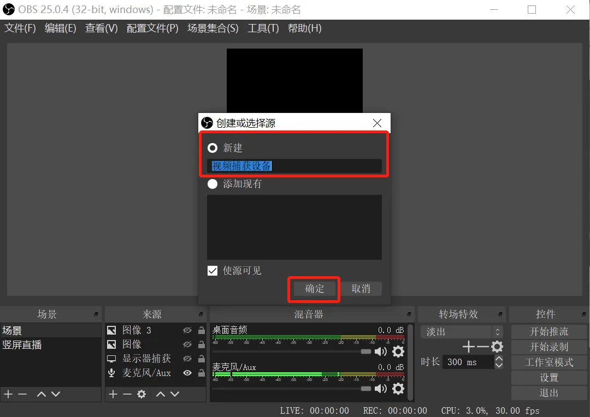The image size is (590, 417).
Task: Open the 查看(V) menu
Action: [x=101, y=28]
